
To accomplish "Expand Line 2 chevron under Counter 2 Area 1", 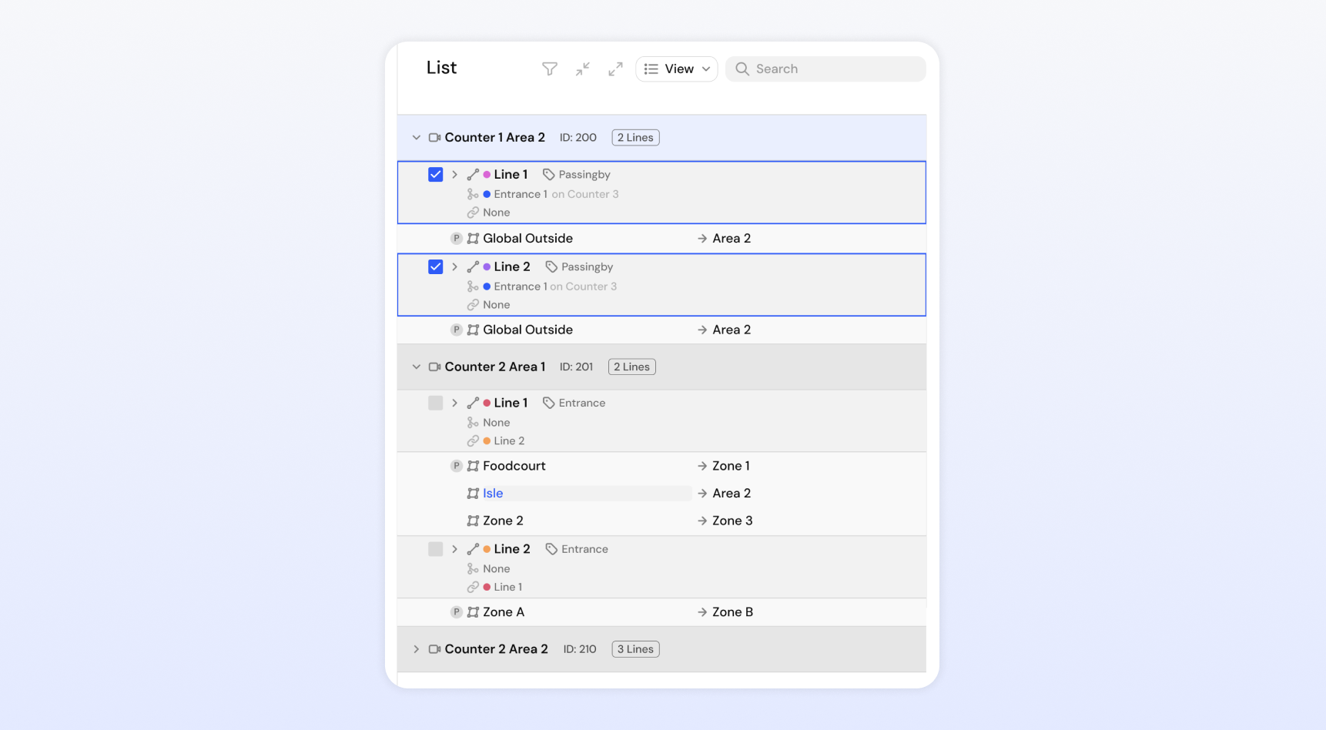I will point(455,549).
